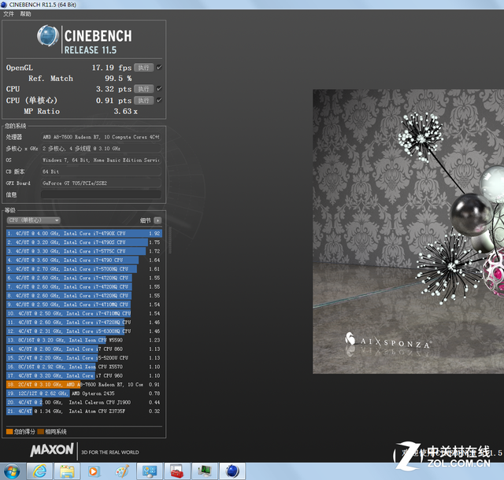Switch to Cinebench taskbar icon
This screenshot has height=480, width=504.
[232, 471]
